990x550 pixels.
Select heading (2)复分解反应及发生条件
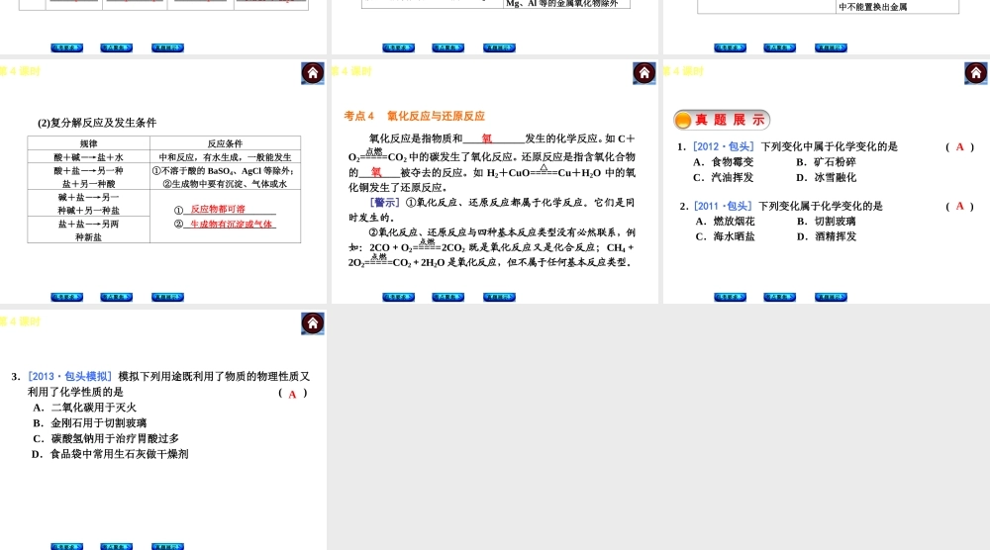click(97, 123)
